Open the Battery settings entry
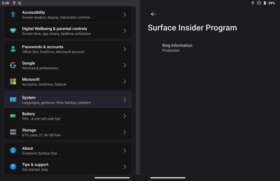 pos(68,116)
